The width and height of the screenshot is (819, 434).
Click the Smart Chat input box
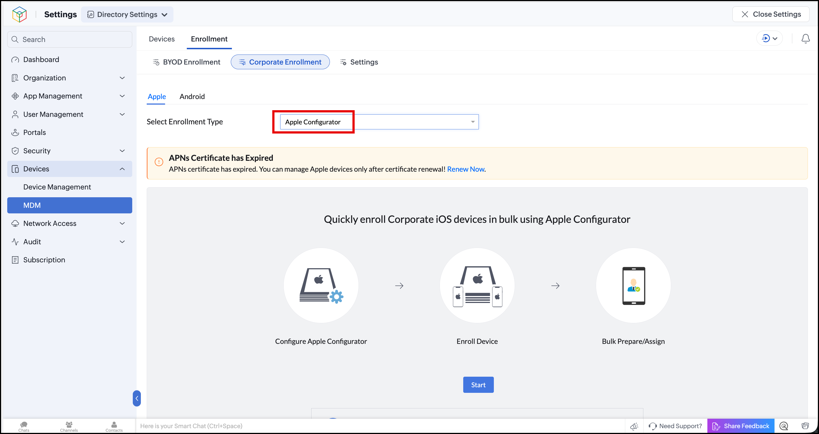point(380,426)
